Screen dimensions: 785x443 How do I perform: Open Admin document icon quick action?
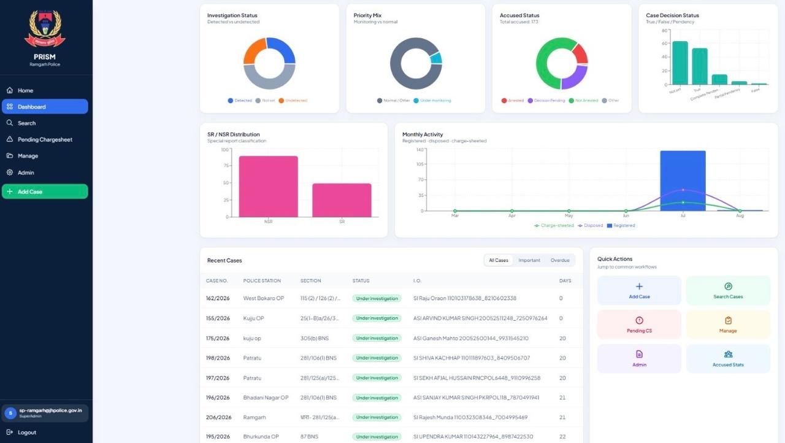tap(639, 354)
